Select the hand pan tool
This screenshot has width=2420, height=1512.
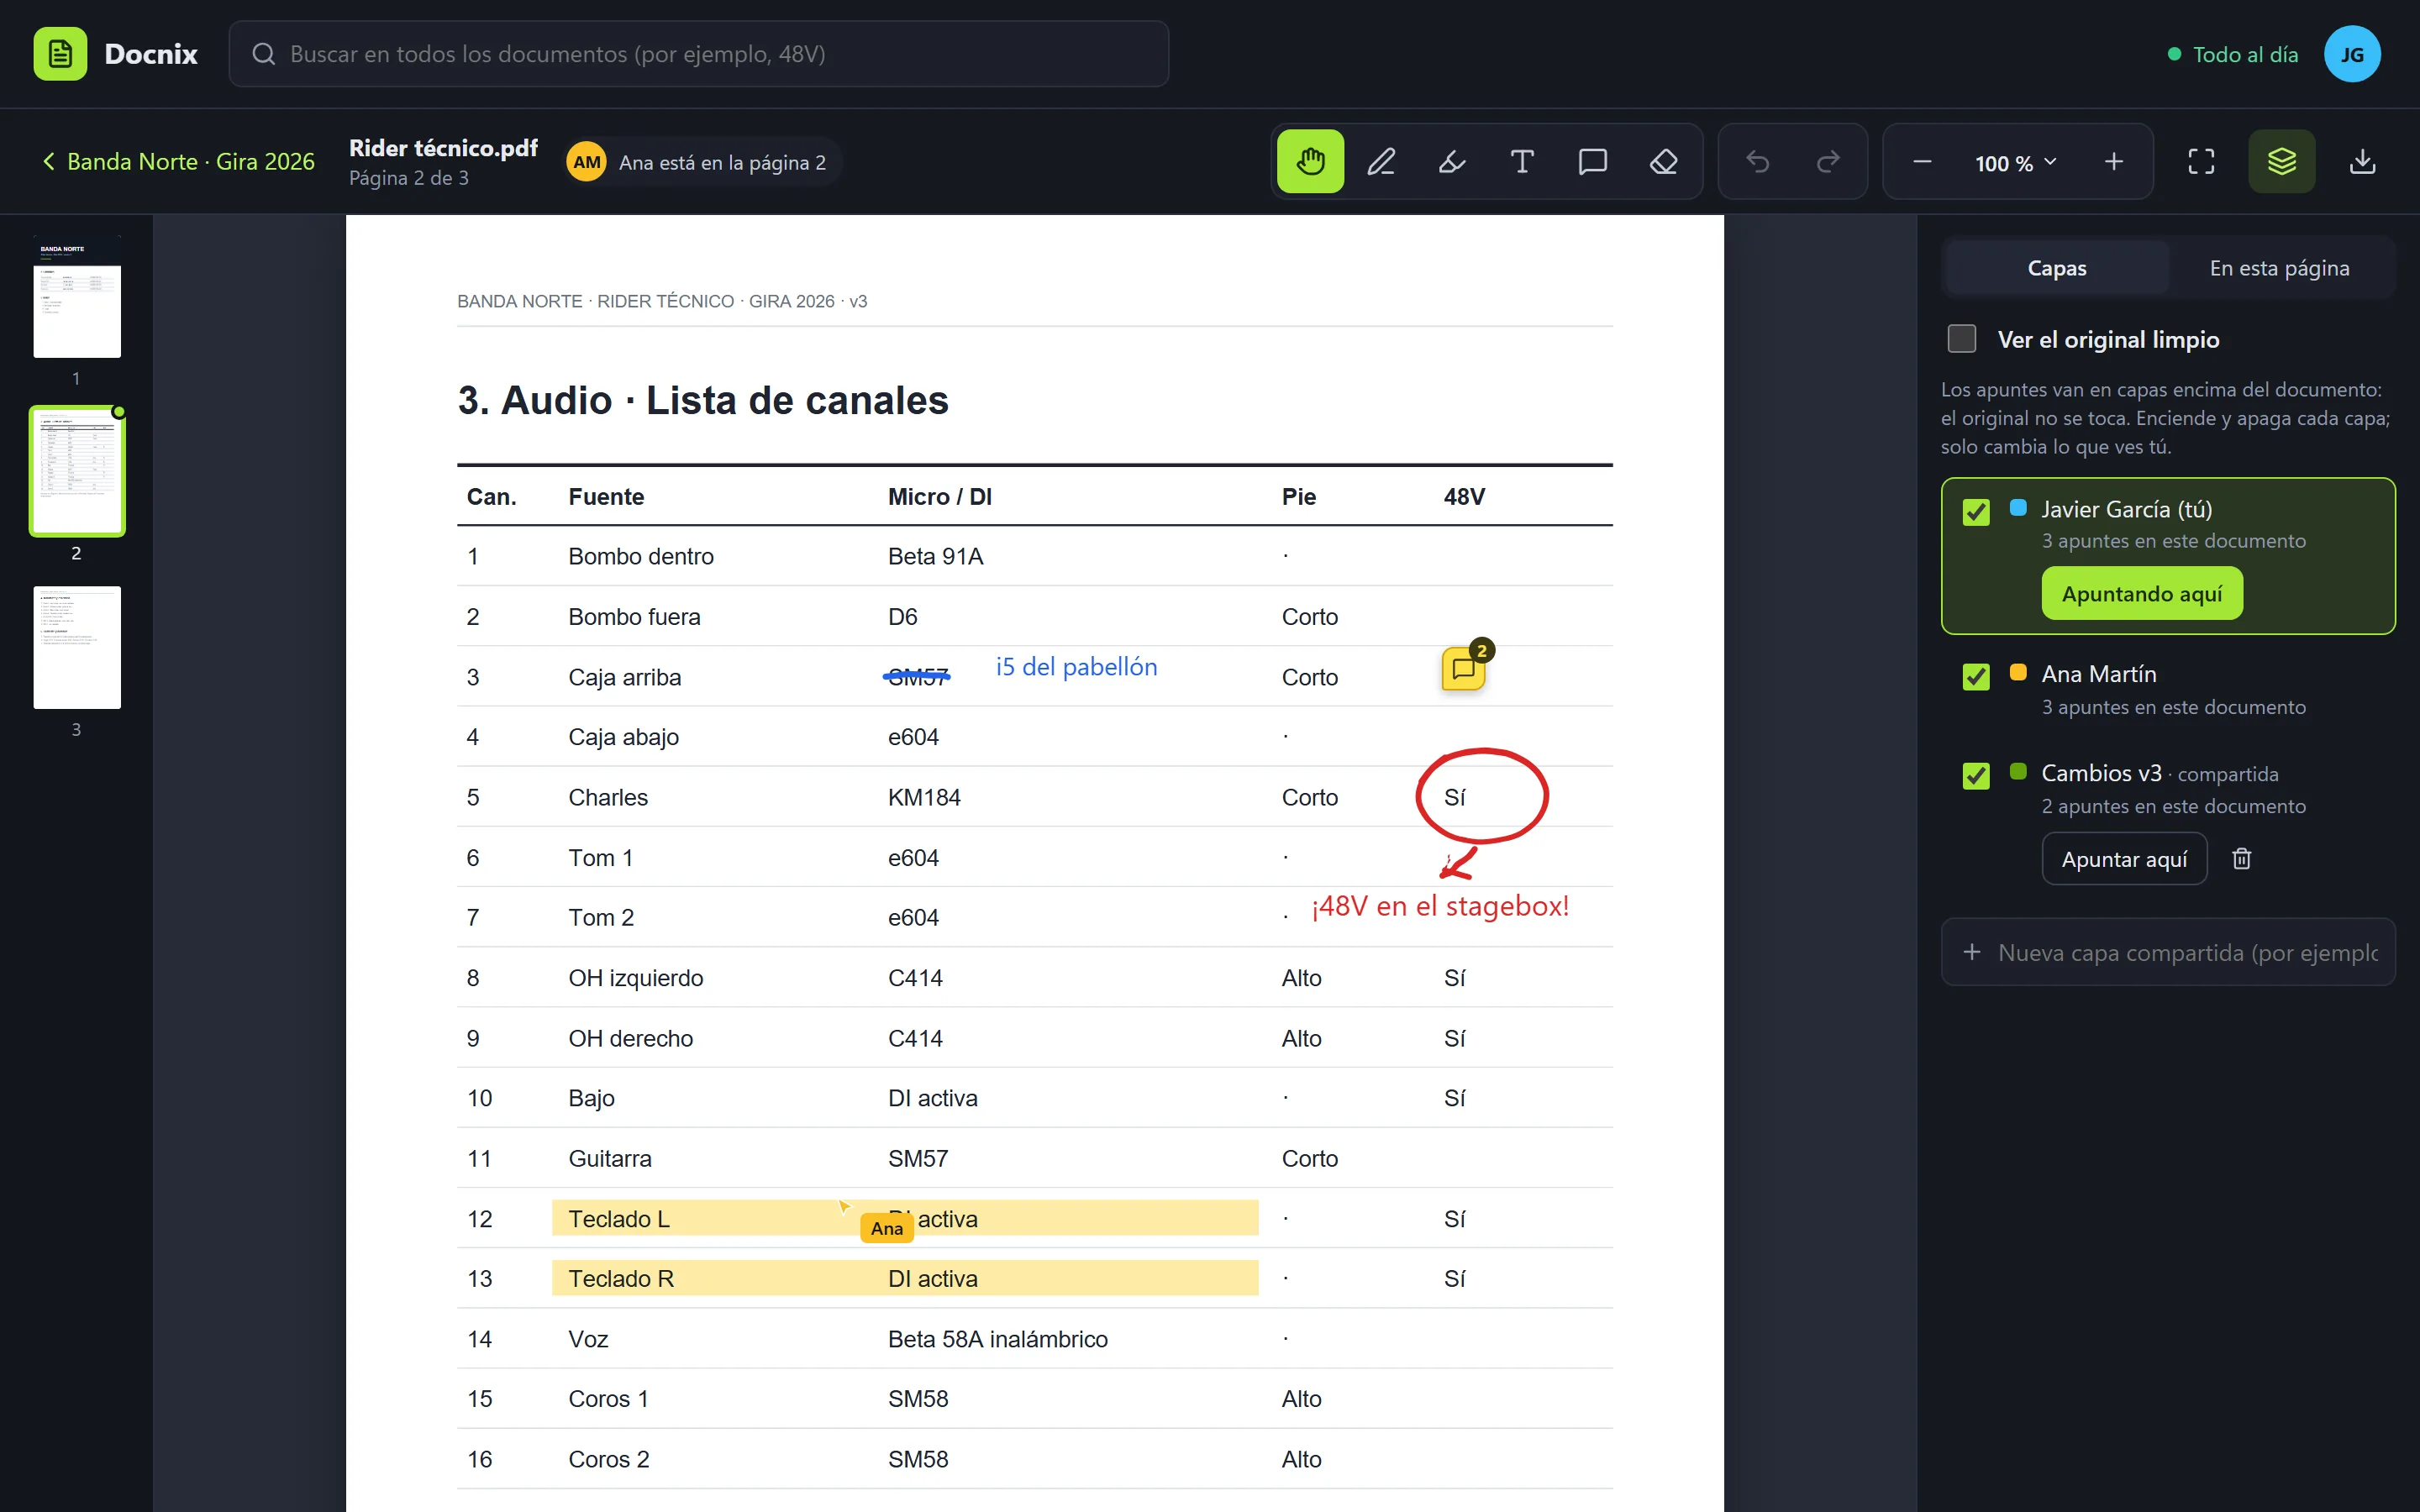coord(1310,161)
